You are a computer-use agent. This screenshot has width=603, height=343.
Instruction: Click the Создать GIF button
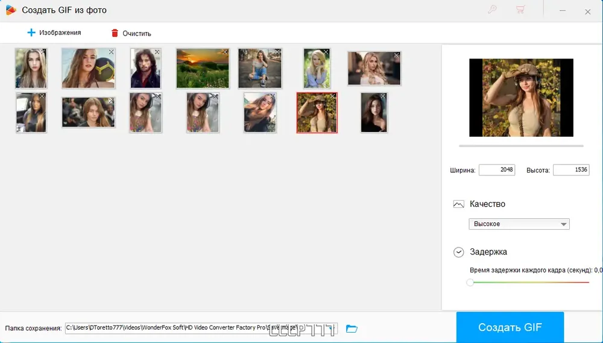pyautogui.click(x=510, y=327)
